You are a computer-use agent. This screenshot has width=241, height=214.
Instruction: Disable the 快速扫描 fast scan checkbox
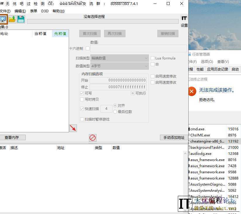coord(82,109)
